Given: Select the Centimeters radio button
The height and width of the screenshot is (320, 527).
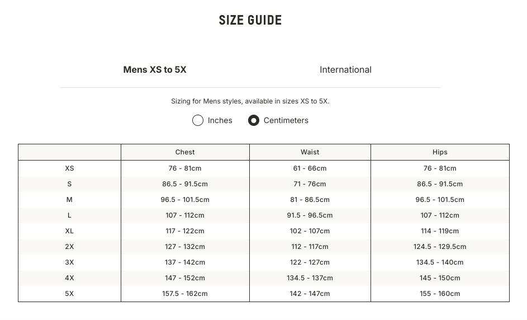Looking at the screenshot, I should [254, 120].
